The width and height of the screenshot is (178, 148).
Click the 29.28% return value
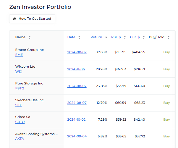(x=102, y=69)
